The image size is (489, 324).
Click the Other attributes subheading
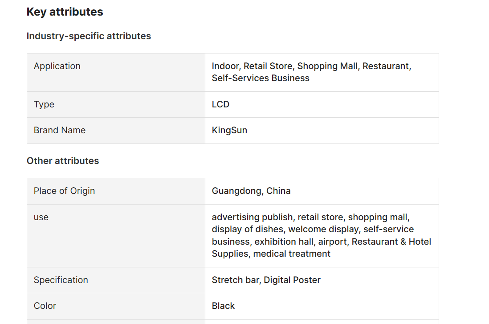(x=63, y=161)
